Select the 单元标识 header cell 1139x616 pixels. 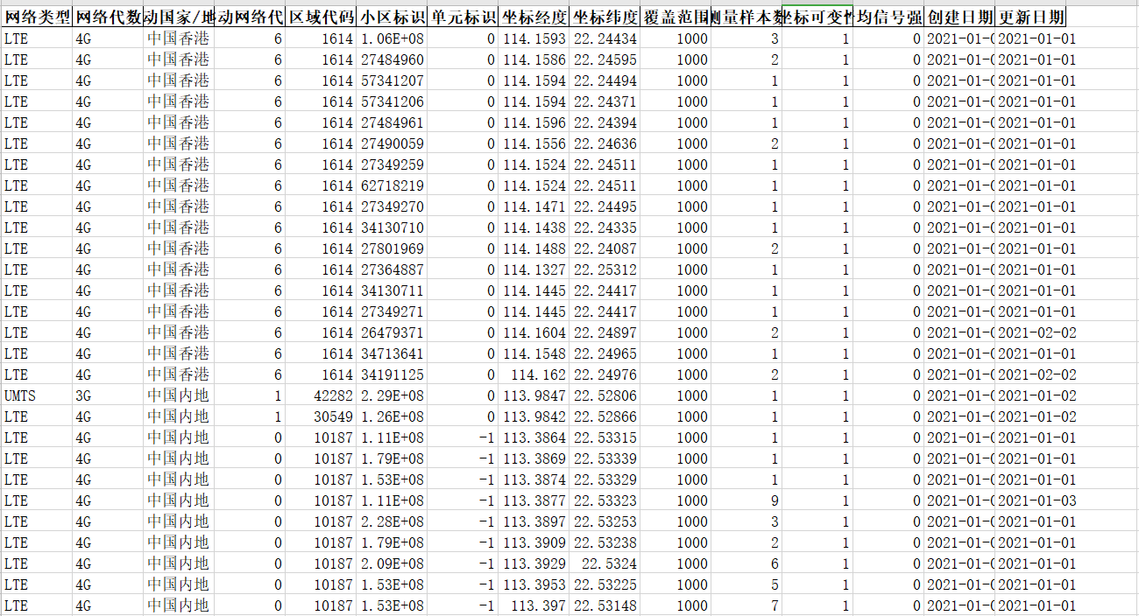tap(463, 17)
